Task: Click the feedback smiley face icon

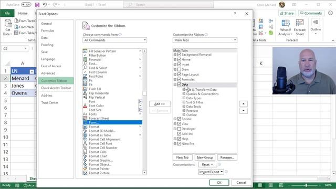Action: click(x=330, y=13)
